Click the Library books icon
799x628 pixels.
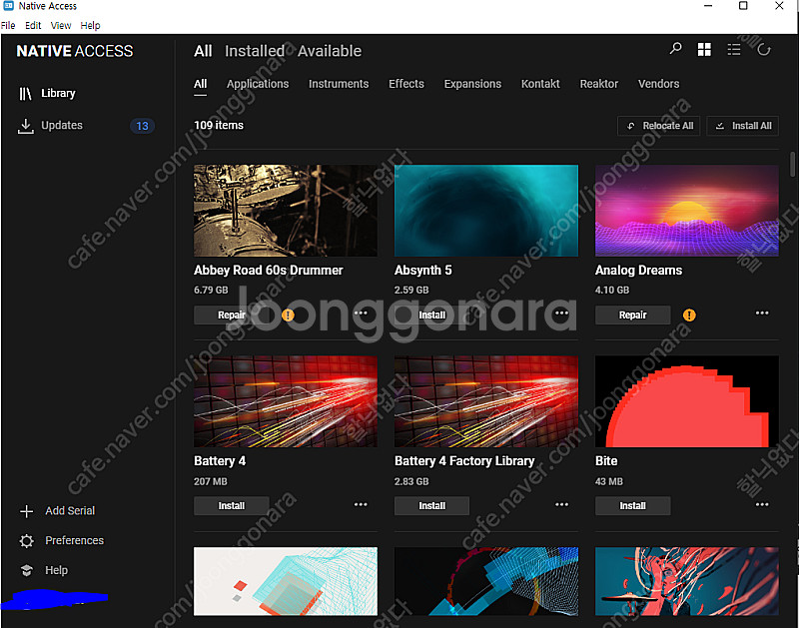[25, 94]
